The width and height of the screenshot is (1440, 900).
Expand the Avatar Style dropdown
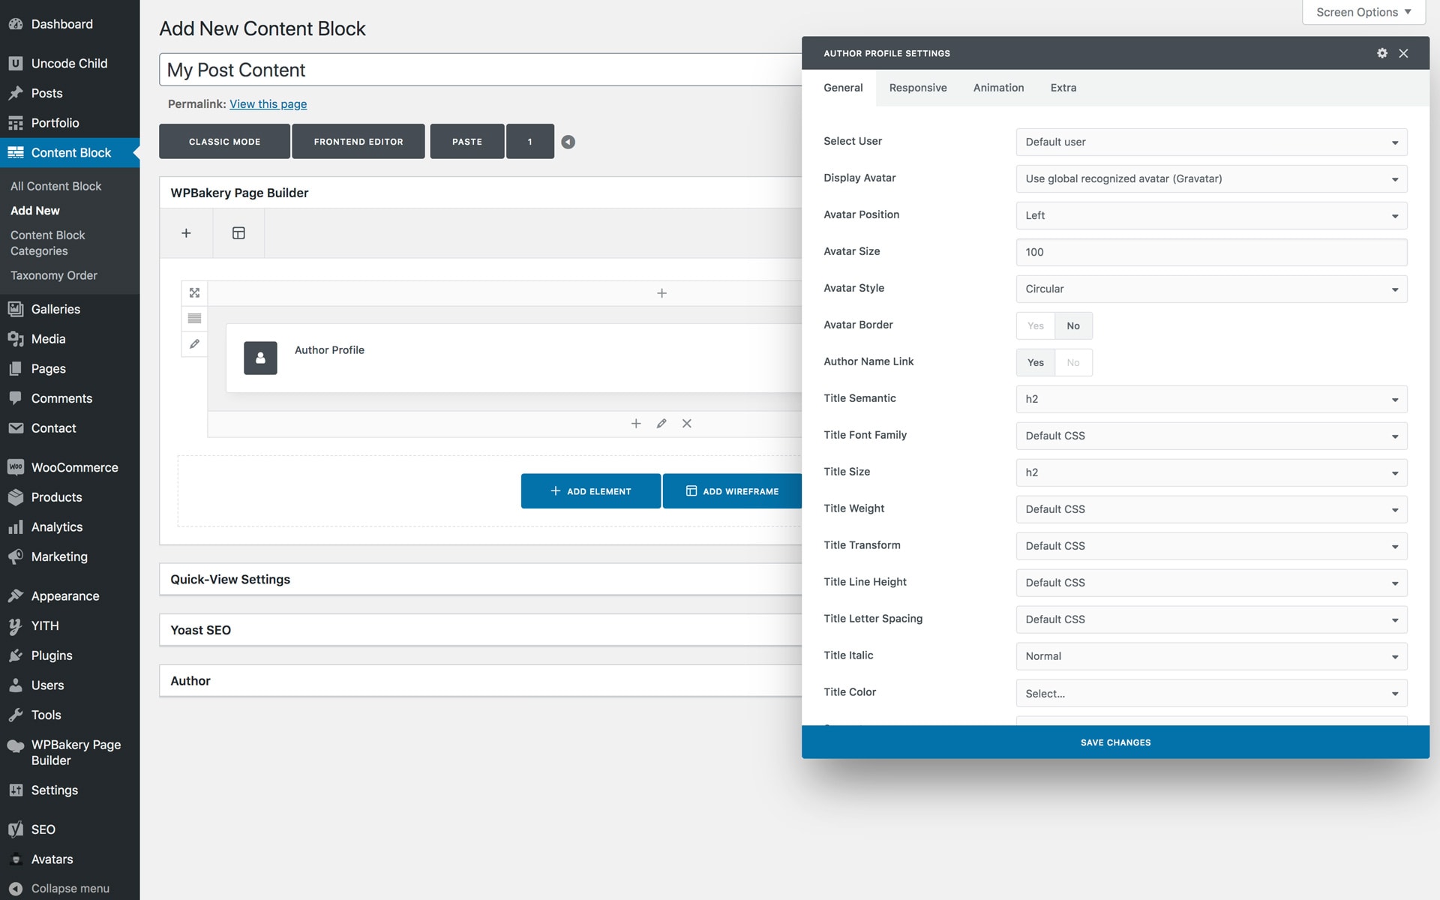1210,289
